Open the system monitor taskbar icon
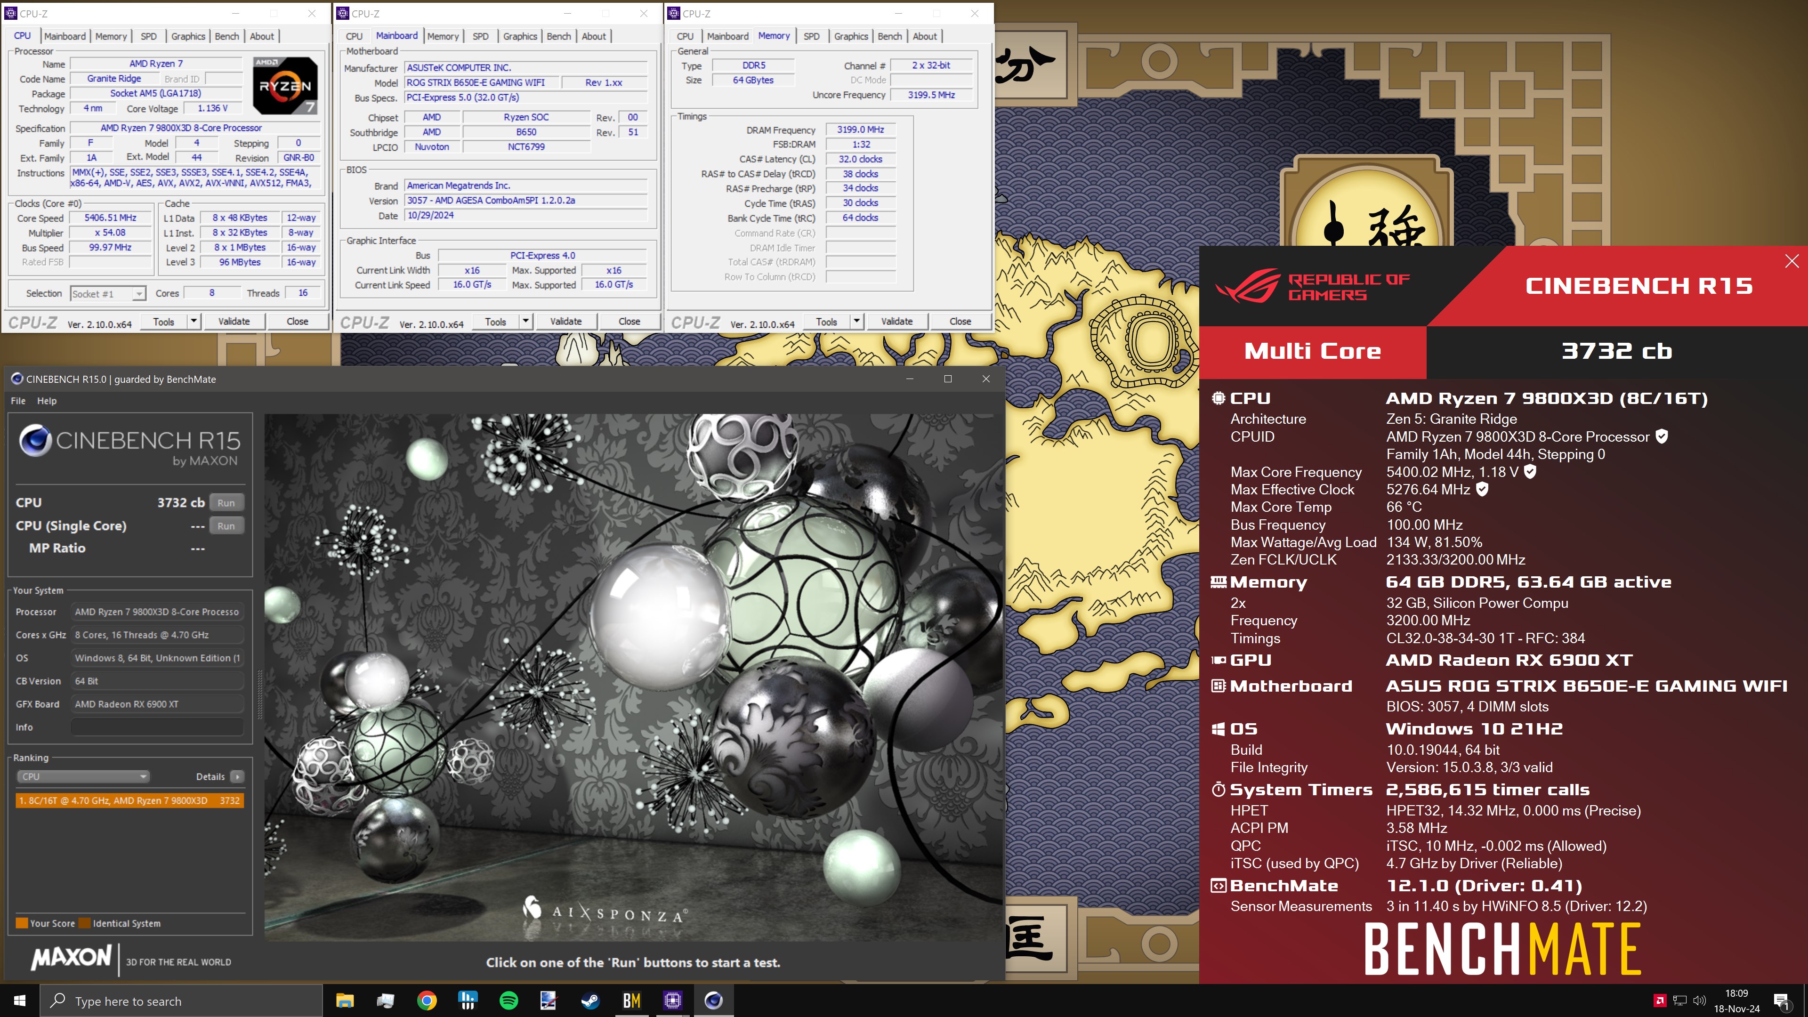1808x1017 pixels. point(385,1000)
